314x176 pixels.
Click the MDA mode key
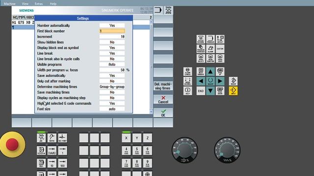41,163
